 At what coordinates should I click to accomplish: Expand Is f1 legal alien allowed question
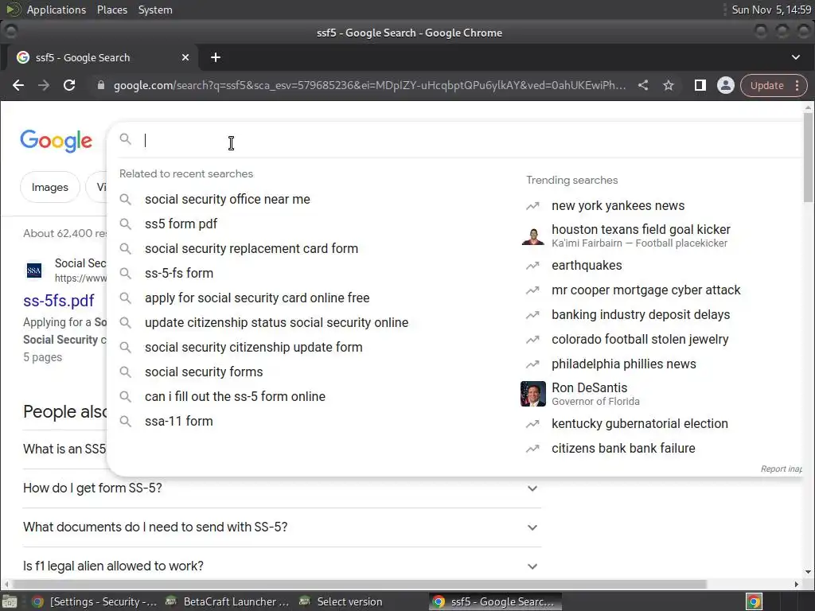[282, 566]
